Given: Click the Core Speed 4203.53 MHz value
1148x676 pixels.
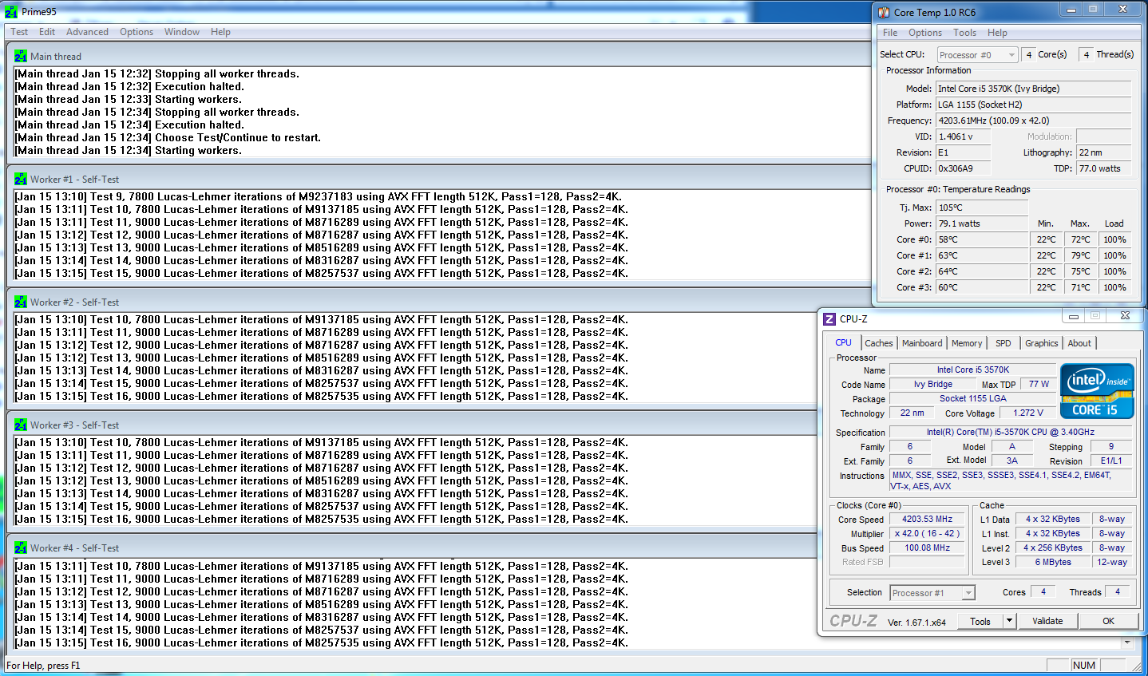Looking at the screenshot, I should click(927, 519).
